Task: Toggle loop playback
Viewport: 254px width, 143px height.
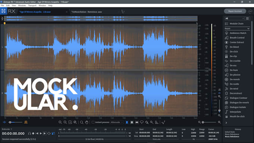Action: click(x=49, y=133)
